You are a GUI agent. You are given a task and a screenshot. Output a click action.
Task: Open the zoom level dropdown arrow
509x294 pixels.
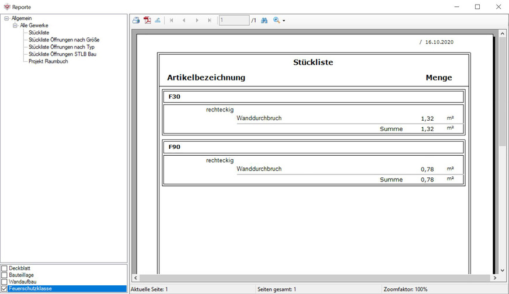(x=284, y=21)
